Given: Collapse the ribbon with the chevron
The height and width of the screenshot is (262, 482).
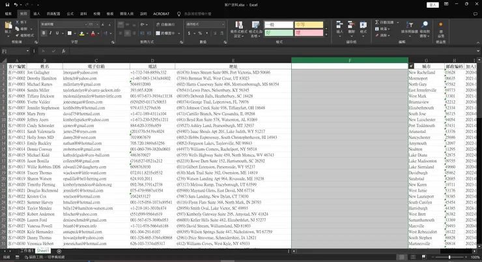Looking at the screenshot, I should click(x=477, y=42).
